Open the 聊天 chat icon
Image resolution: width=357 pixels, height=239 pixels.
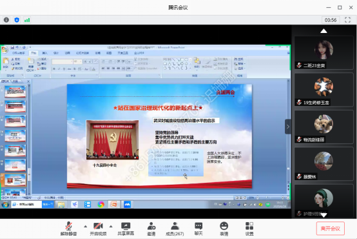198,229
